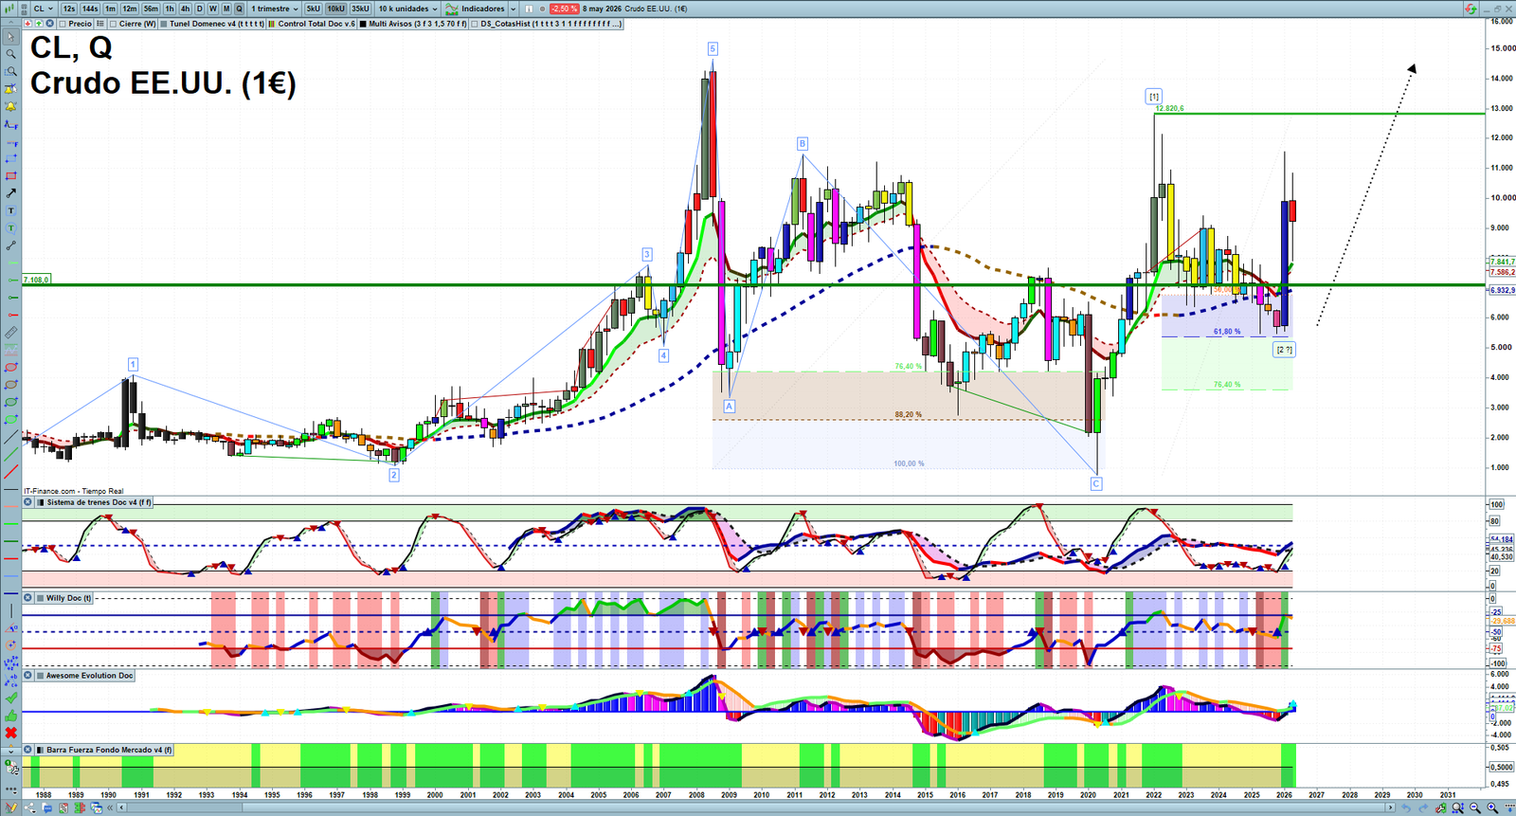Image resolution: width=1516 pixels, height=816 pixels.
Task: Click the Sistema de trenes Doc v4 title
Action: coord(99,502)
